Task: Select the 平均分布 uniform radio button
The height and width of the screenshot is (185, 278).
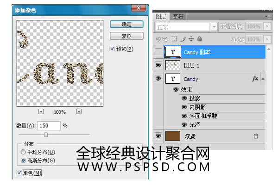Action: click(x=23, y=152)
